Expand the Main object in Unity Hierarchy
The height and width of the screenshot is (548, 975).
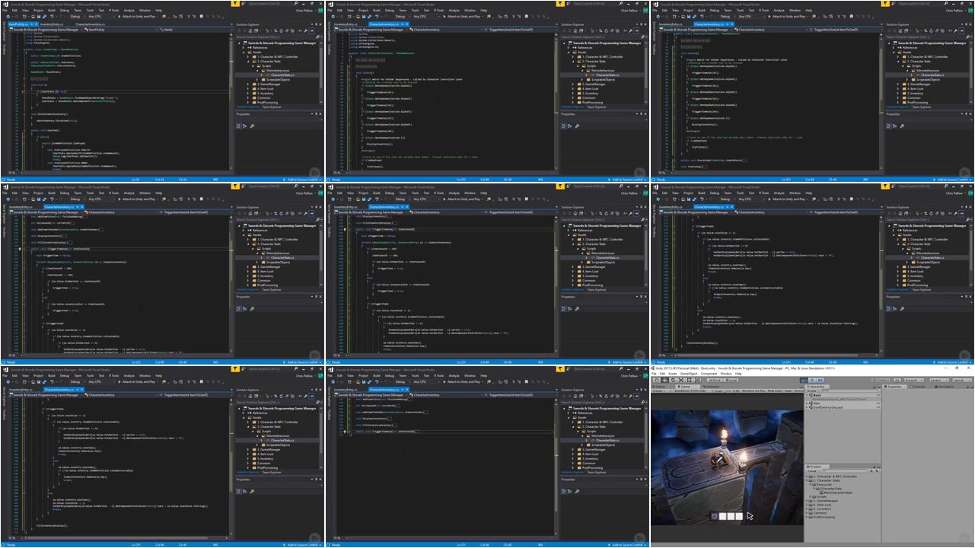807,403
